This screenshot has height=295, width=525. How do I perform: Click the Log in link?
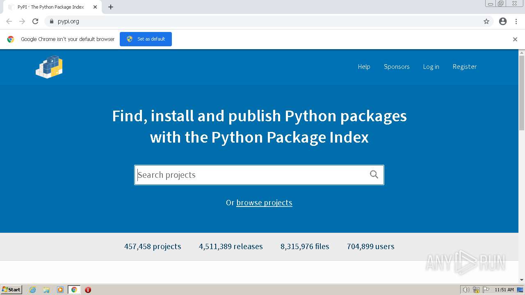(x=431, y=67)
